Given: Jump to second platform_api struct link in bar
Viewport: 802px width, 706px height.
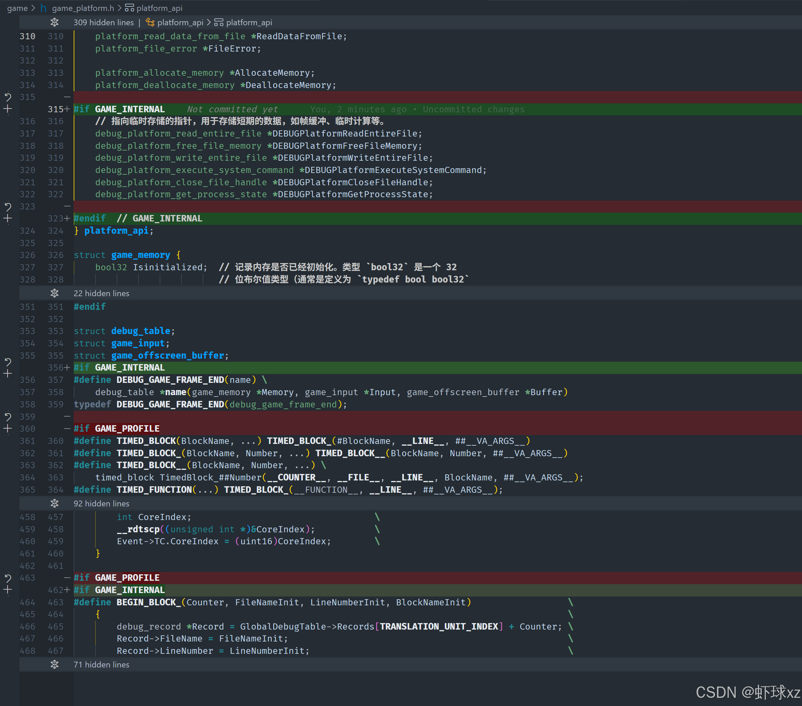Looking at the screenshot, I should pyautogui.click(x=248, y=23).
